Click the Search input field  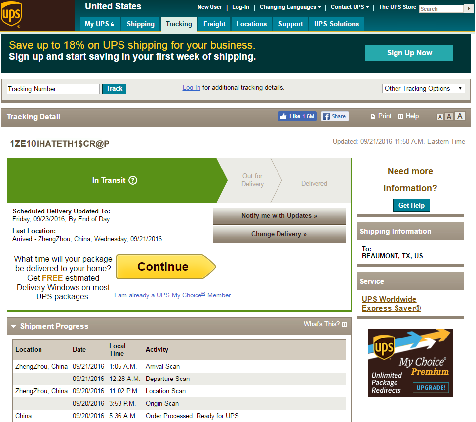(441, 9)
